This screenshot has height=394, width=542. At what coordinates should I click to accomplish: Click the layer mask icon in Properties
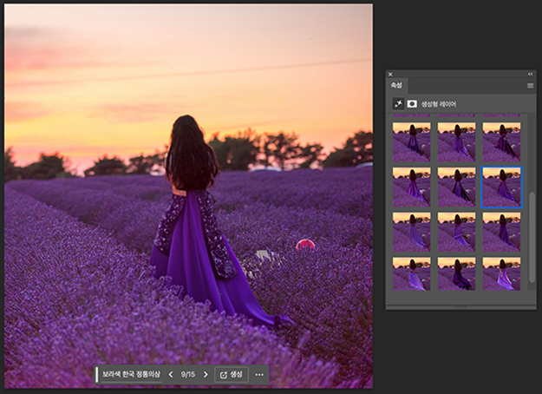pos(412,103)
